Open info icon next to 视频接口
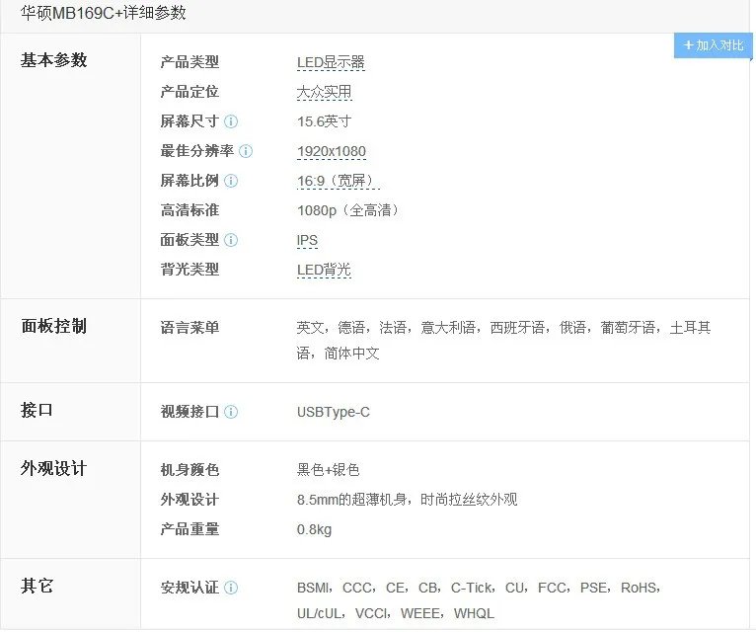The height and width of the screenshot is (632, 756). tap(231, 412)
